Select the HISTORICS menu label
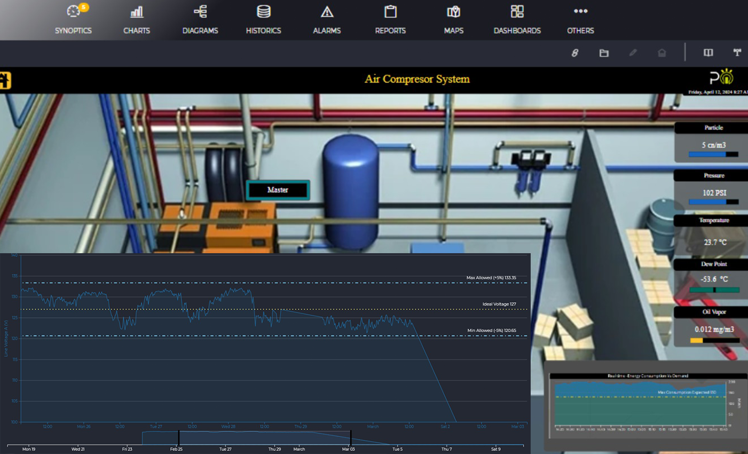 coord(263,30)
